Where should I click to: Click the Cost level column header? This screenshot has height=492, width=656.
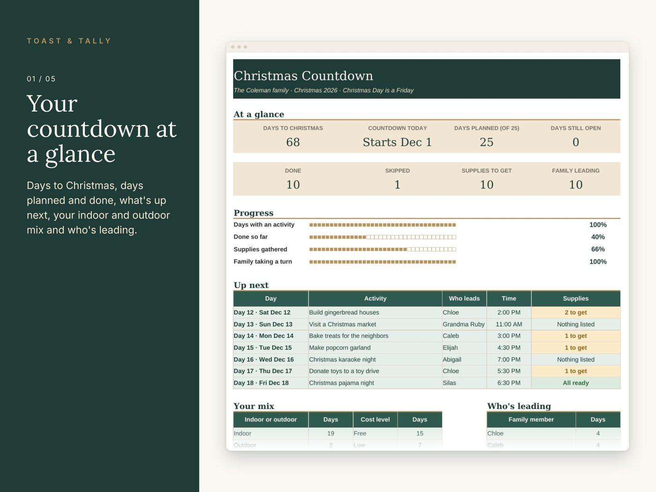tap(375, 420)
